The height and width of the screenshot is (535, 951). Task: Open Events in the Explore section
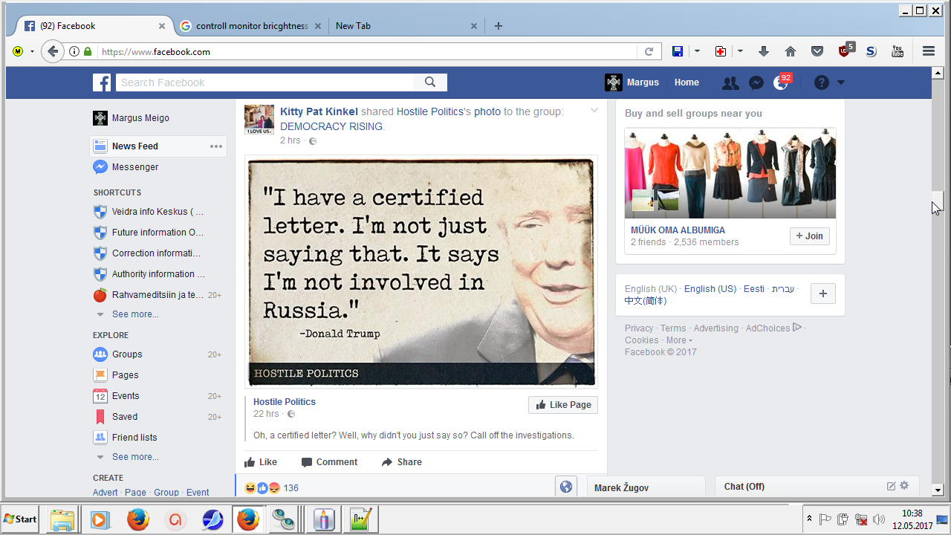pos(126,396)
